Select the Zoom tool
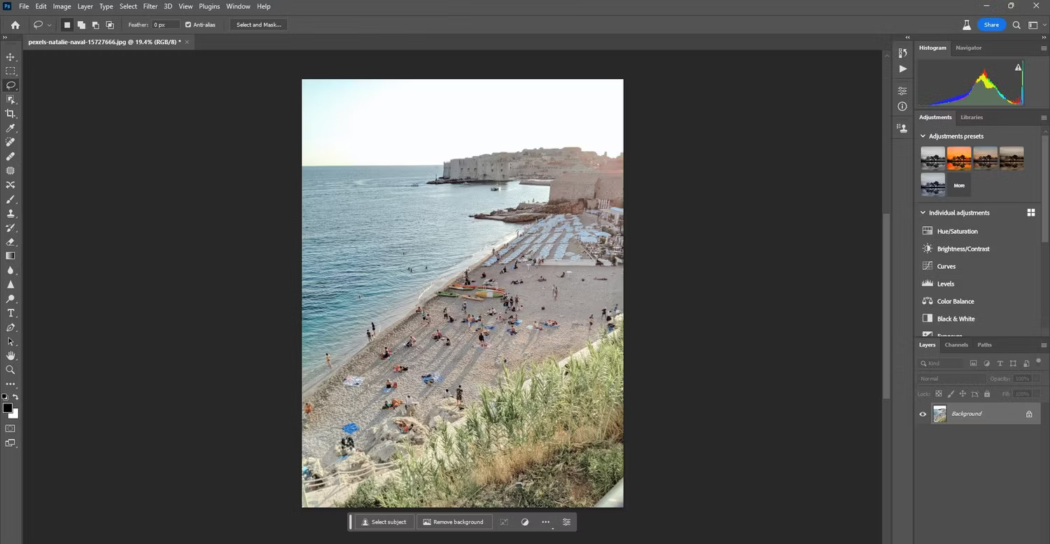This screenshot has height=544, width=1050. pyautogui.click(x=10, y=370)
